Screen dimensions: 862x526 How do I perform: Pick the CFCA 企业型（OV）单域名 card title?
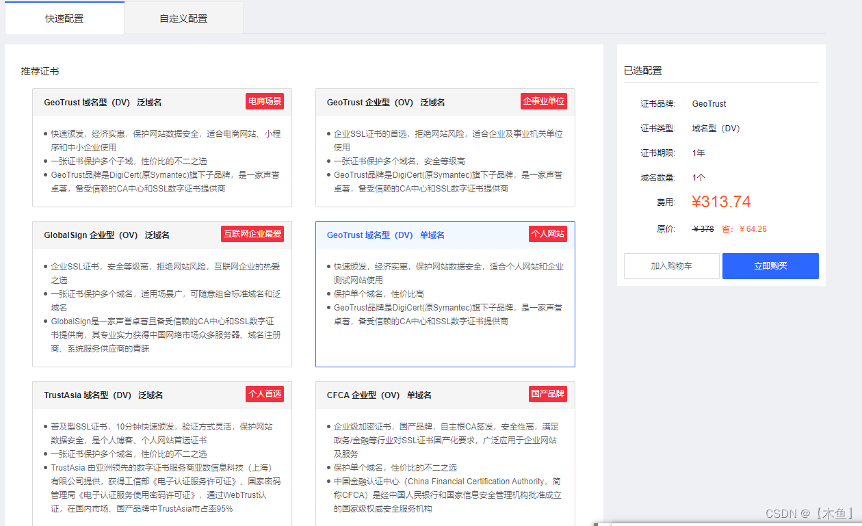click(379, 395)
